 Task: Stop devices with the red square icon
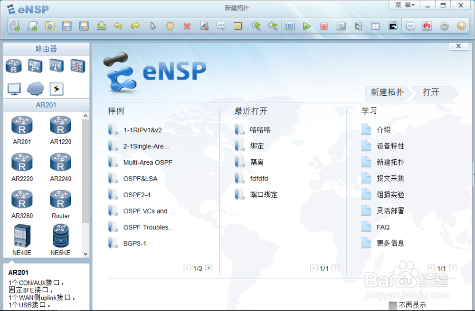pos(324,26)
